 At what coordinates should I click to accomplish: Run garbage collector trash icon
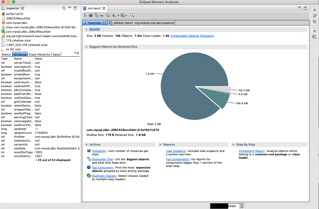[x=242, y=206]
